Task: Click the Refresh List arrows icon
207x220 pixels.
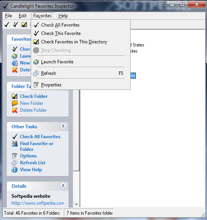Action: [x=15, y=163]
